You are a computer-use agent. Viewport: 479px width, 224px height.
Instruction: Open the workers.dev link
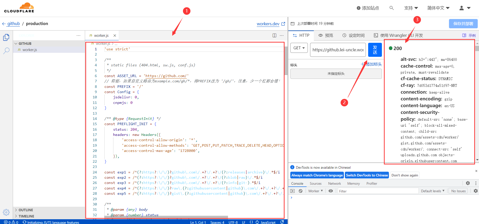click(x=271, y=24)
